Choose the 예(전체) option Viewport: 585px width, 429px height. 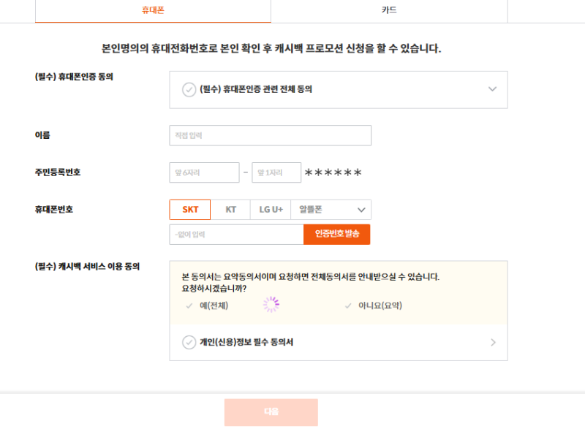(x=207, y=305)
